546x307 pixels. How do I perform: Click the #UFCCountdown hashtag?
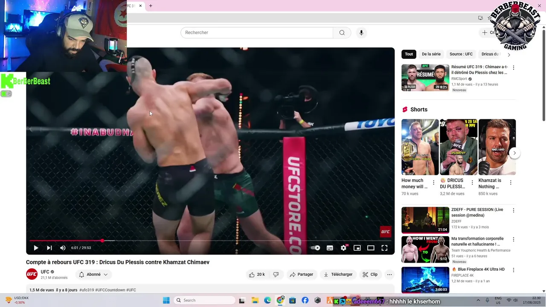tap(110, 290)
